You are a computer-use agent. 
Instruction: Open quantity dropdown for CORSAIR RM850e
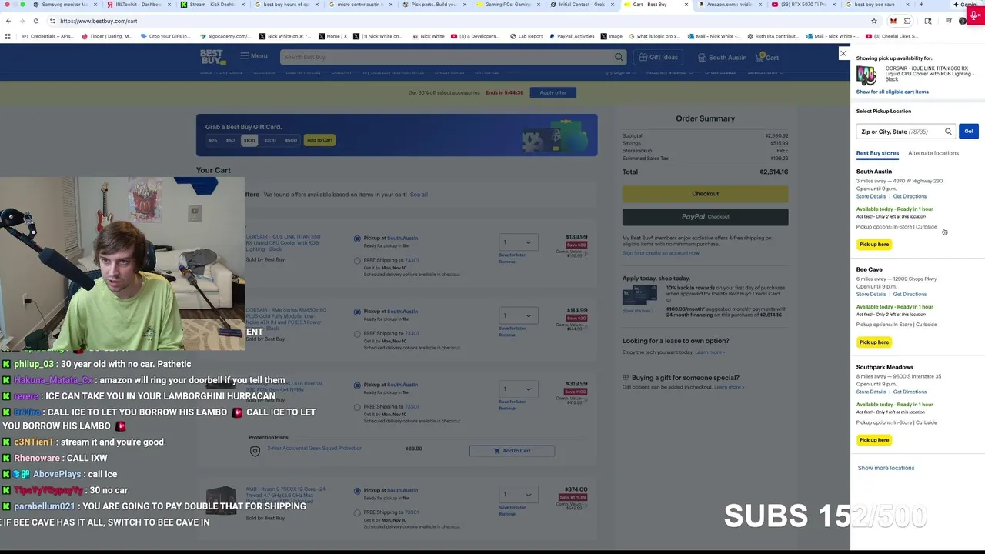click(x=517, y=315)
